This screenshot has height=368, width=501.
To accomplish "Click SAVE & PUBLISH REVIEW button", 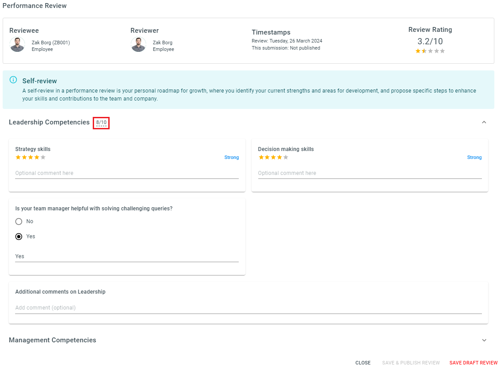I will (x=411, y=363).
